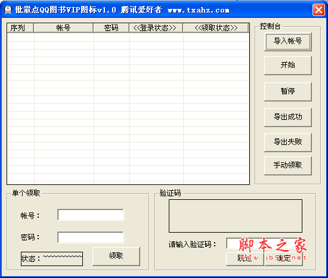Export failures via 导出失败

[x=288, y=142]
